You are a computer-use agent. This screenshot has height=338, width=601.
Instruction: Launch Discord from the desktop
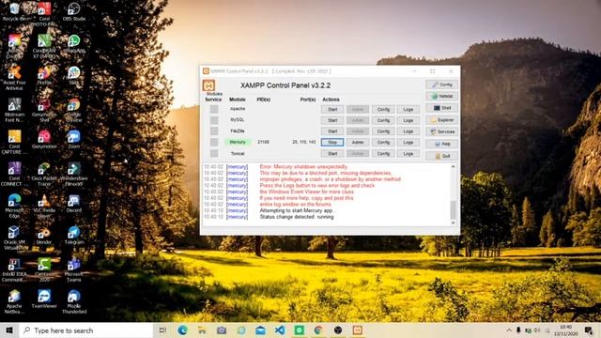pyautogui.click(x=73, y=203)
